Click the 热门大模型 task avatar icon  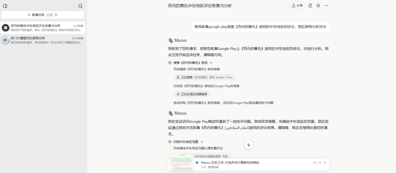point(5,40)
